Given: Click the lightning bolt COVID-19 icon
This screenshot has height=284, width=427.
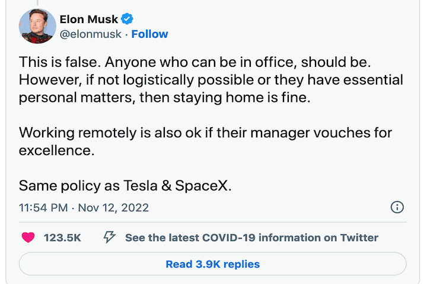Looking at the screenshot, I should pyautogui.click(x=110, y=238).
